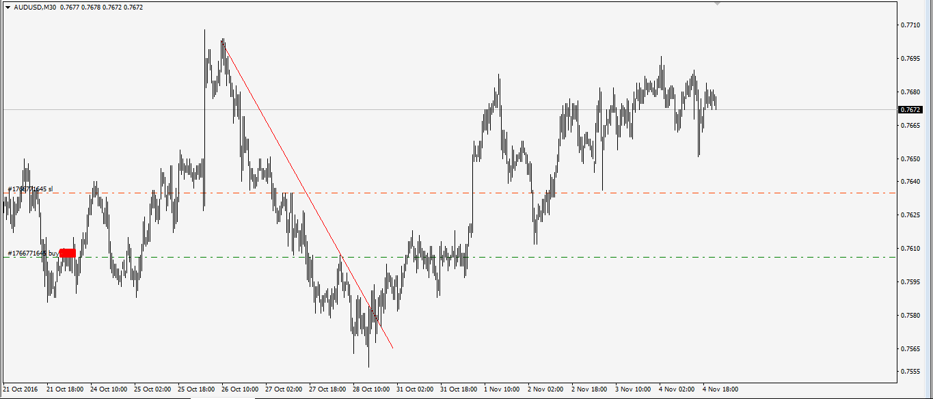933x399 pixels.
Task: Click price axis label 0.7650
Action: (911, 159)
